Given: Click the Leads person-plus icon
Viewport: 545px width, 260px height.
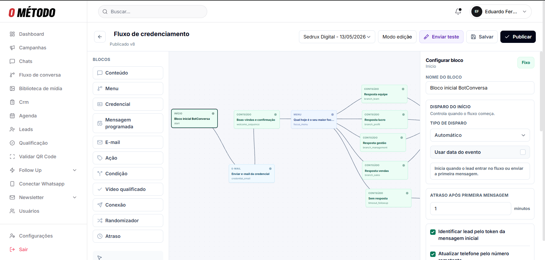Looking at the screenshot, I should pos(12,129).
